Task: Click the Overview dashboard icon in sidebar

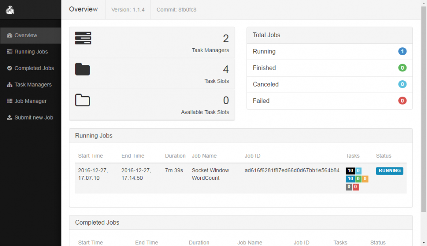Action: coord(10,35)
